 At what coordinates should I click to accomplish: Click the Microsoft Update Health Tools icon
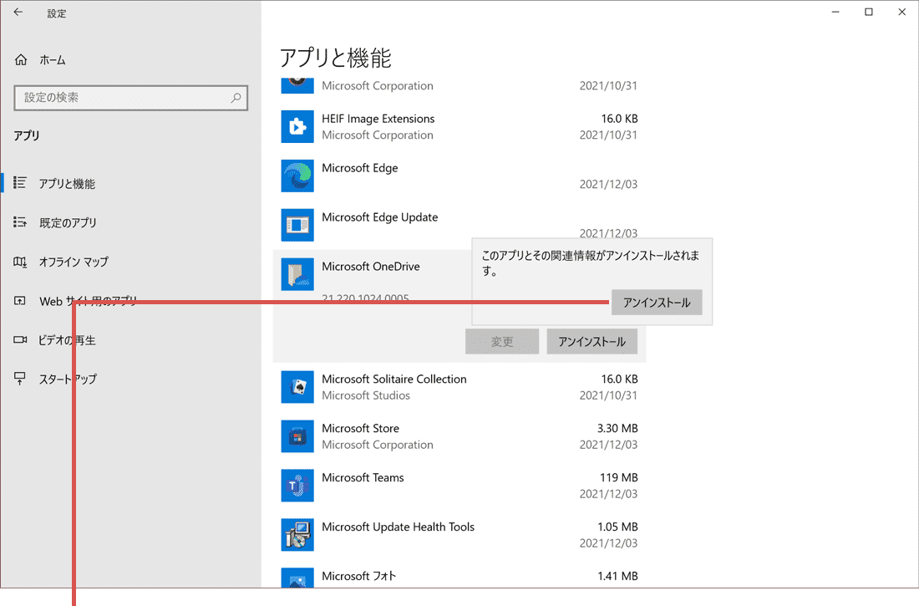click(297, 535)
